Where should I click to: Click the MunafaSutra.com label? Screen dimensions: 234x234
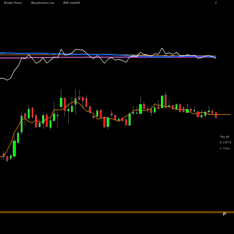[43, 3]
